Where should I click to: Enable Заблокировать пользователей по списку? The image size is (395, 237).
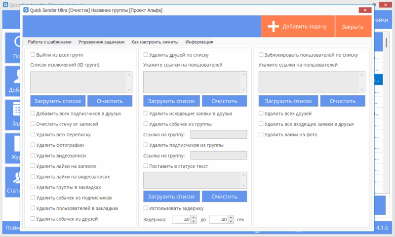pyautogui.click(x=261, y=55)
